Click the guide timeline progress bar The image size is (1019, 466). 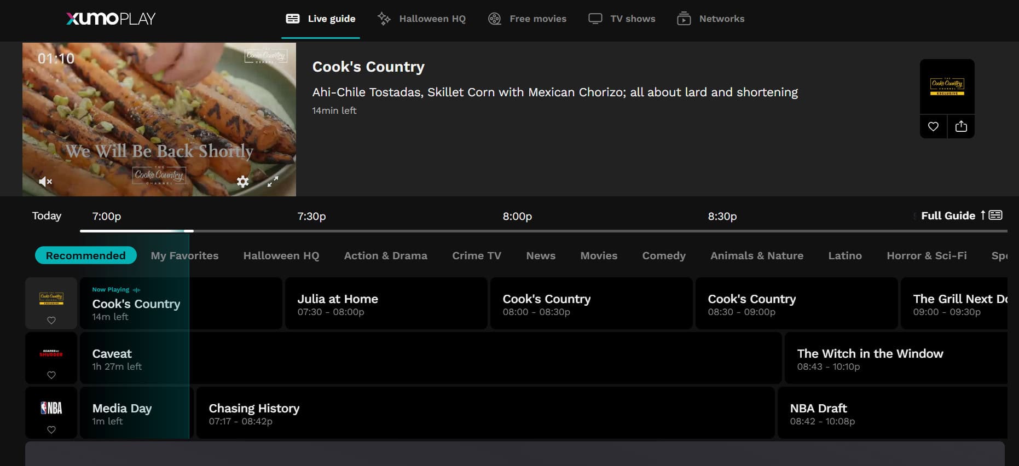(x=543, y=231)
